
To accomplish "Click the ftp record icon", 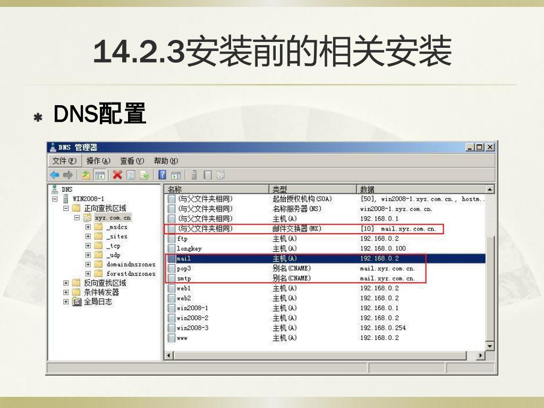I will 172,239.
